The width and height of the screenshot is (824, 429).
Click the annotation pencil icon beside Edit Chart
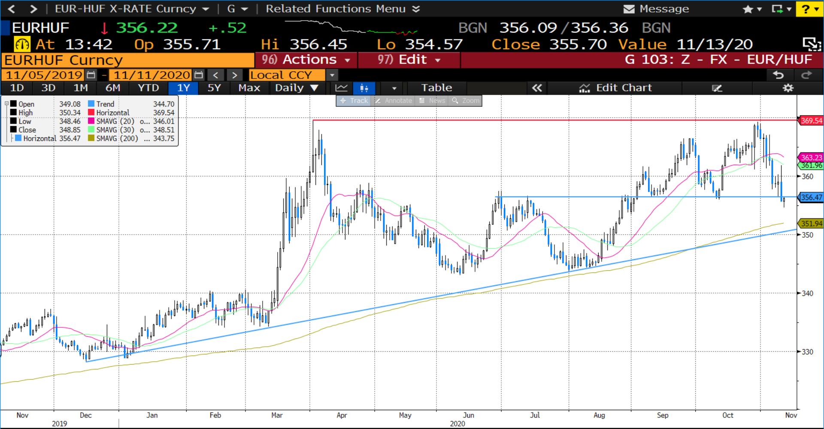point(717,88)
